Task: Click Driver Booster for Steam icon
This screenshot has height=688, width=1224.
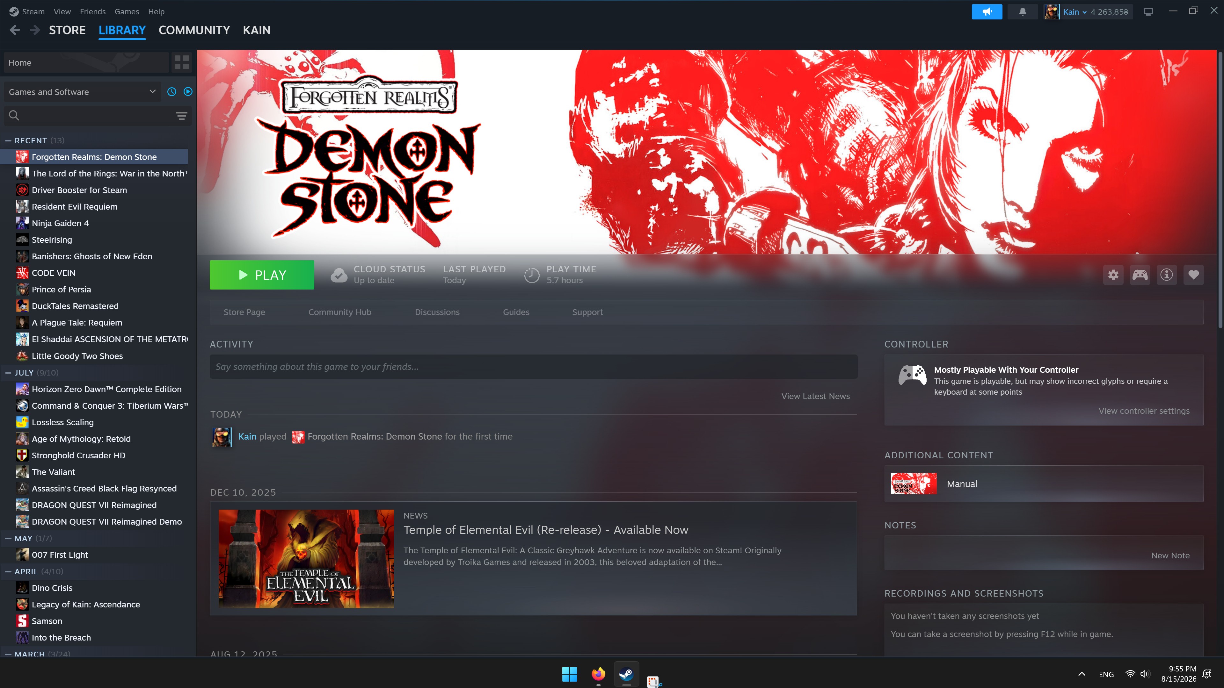Action: point(22,190)
